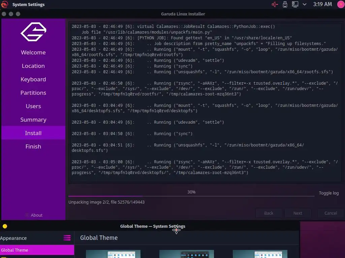
Task: Click the Toggle log button
Action: coord(329,193)
